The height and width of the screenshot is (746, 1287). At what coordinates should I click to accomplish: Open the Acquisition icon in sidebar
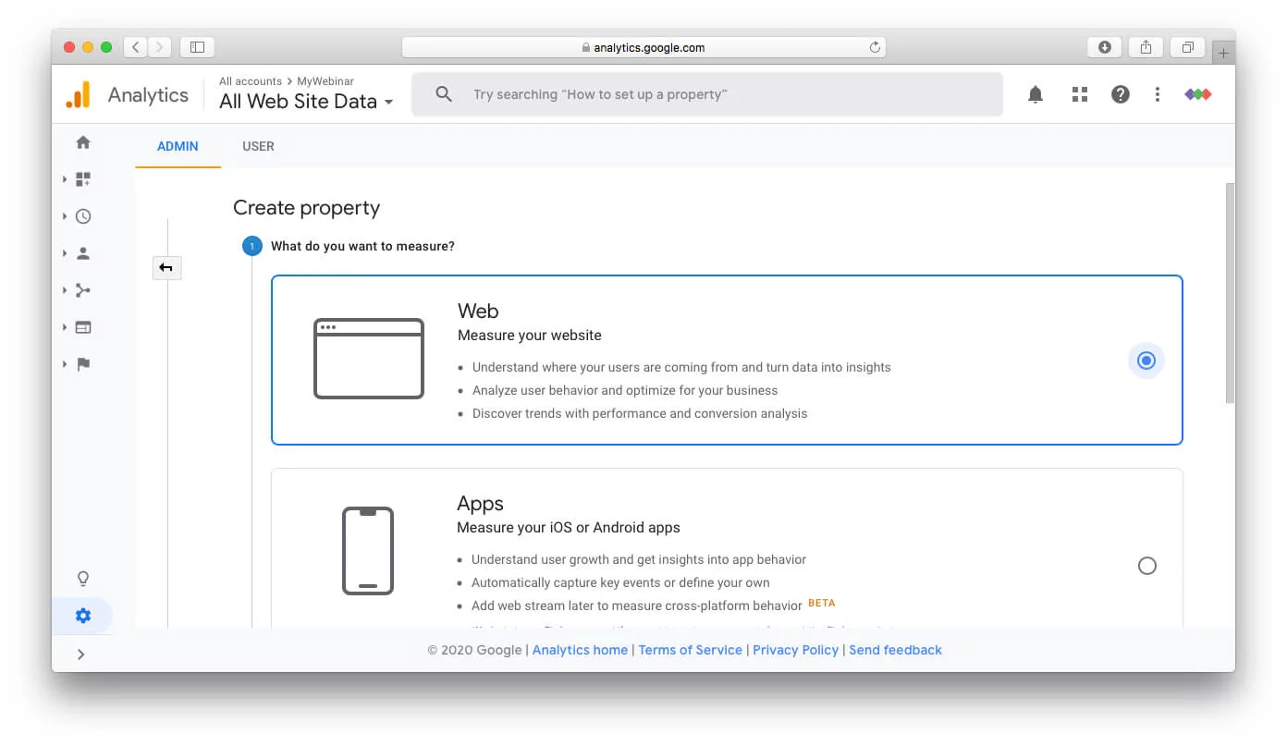tap(83, 290)
